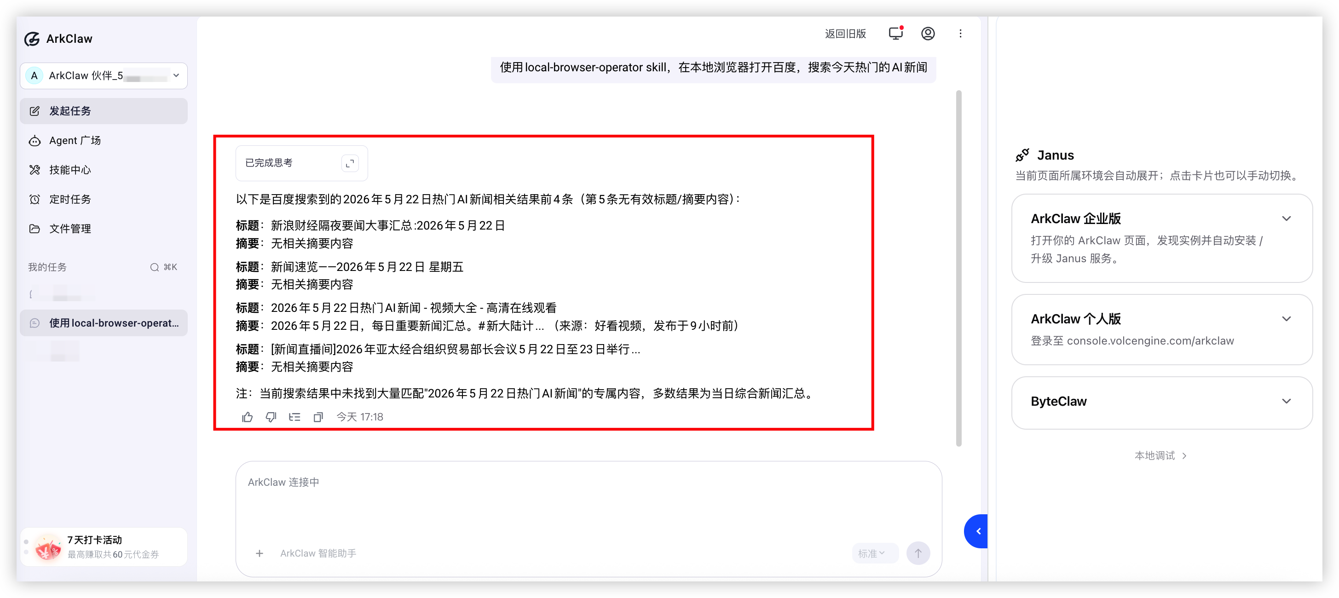The width and height of the screenshot is (1339, 598).
Task: Open the ArkClaw 伙伴 account dropdown
Action: [x=104, y=76]
